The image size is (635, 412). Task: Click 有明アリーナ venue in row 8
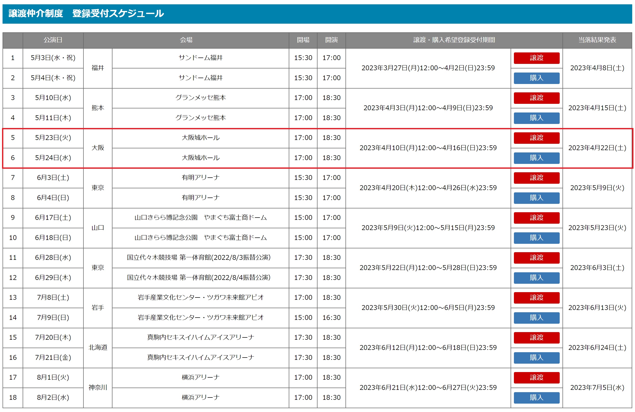pyautogui.click(x=200, y=198)
